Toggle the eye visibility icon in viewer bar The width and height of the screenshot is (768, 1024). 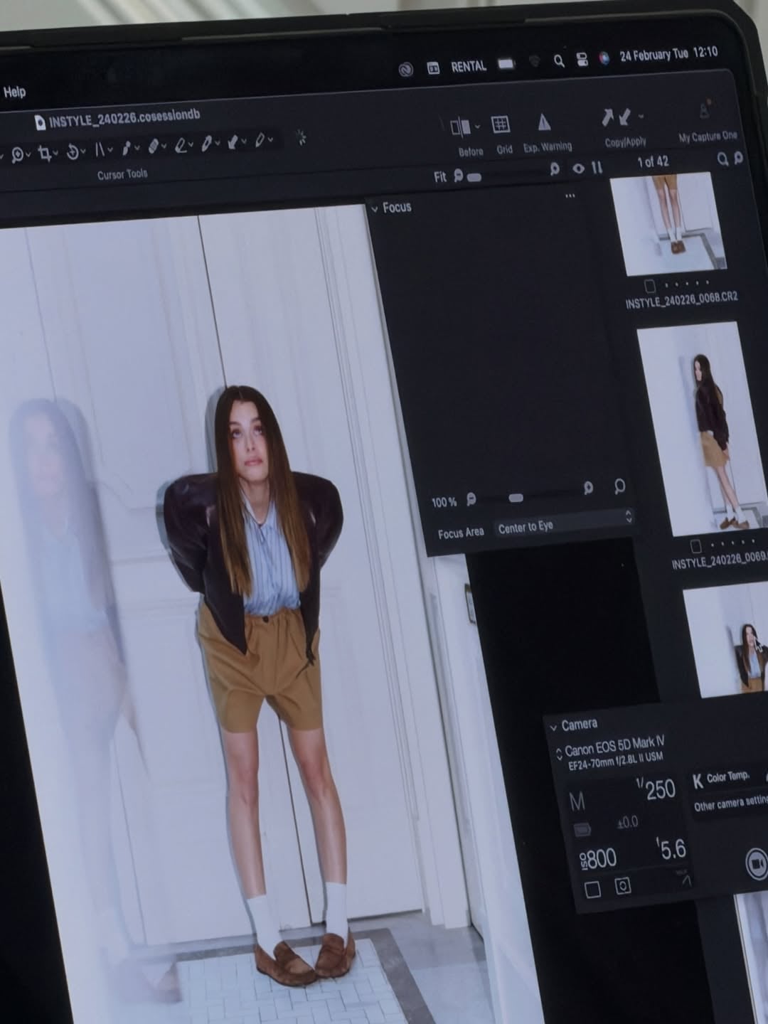(578, 168)
